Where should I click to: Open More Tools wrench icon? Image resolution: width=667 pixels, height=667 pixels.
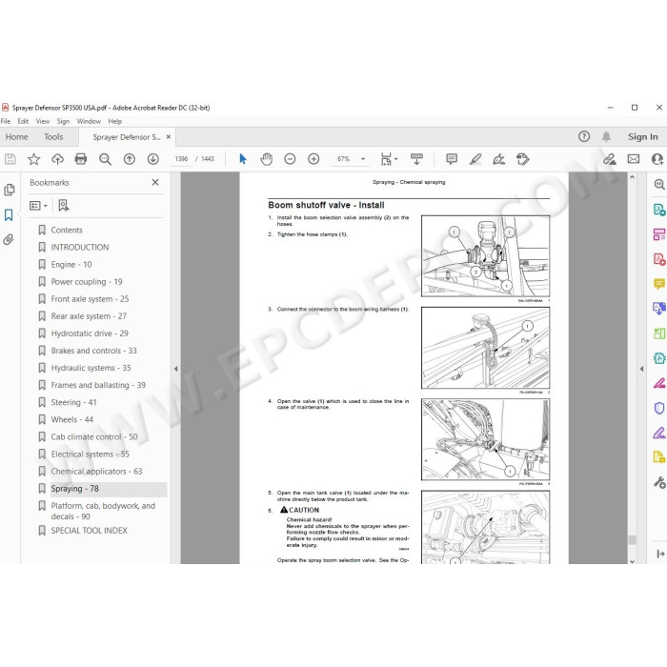coord(659,482)
